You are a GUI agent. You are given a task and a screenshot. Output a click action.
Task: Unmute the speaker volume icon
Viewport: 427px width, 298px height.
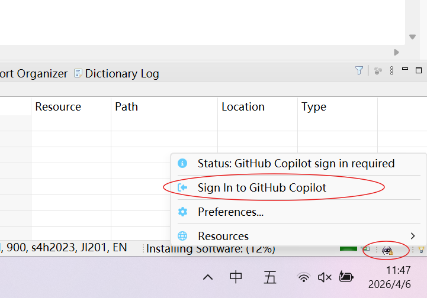point(325,277)
